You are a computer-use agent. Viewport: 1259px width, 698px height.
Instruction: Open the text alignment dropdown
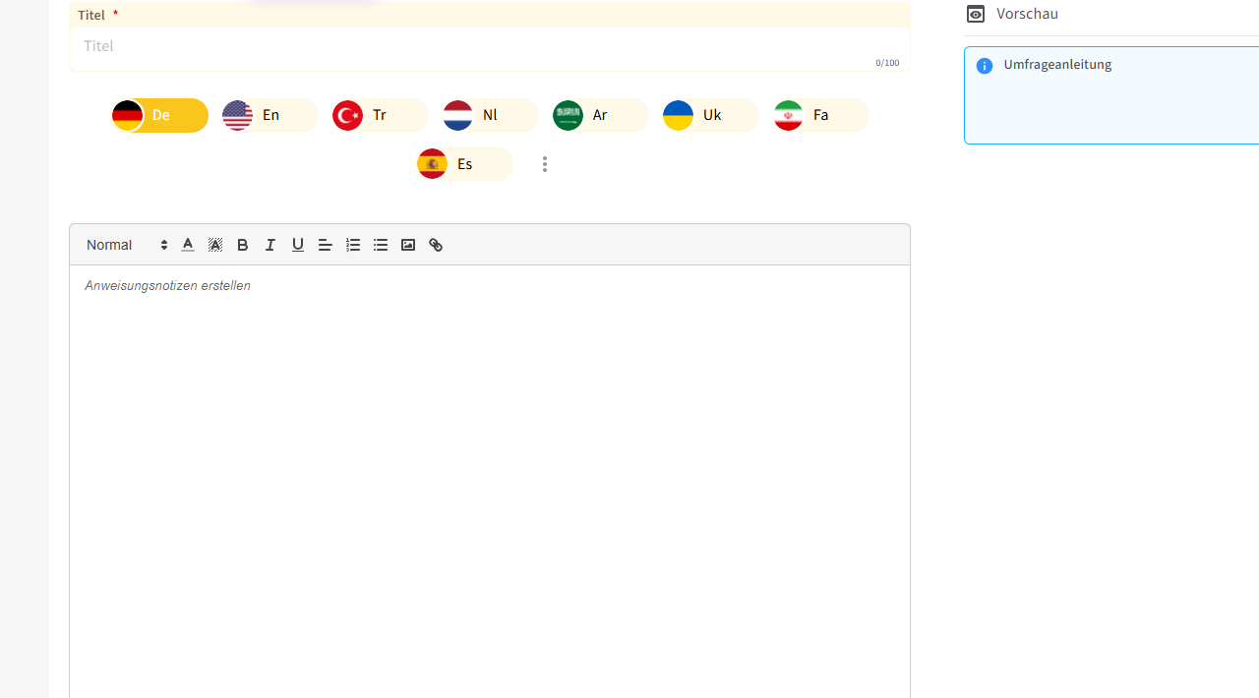pyautogui.click(x=326, y=245)
